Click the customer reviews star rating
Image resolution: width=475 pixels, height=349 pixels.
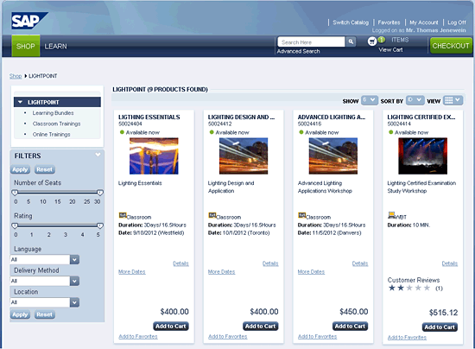[x=409, y=288]
